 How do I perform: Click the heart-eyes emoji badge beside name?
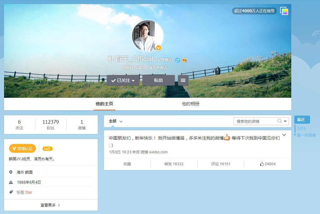pos(185,60)
